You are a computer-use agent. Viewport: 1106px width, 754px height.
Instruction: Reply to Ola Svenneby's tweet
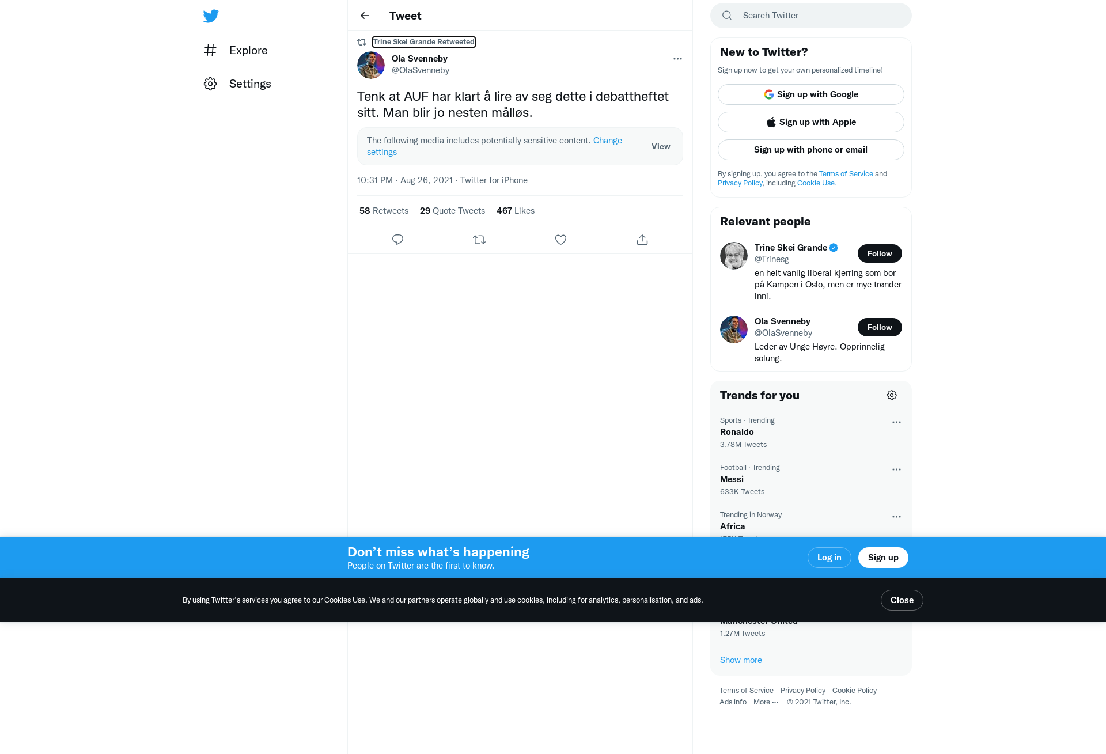coord(397,240)
